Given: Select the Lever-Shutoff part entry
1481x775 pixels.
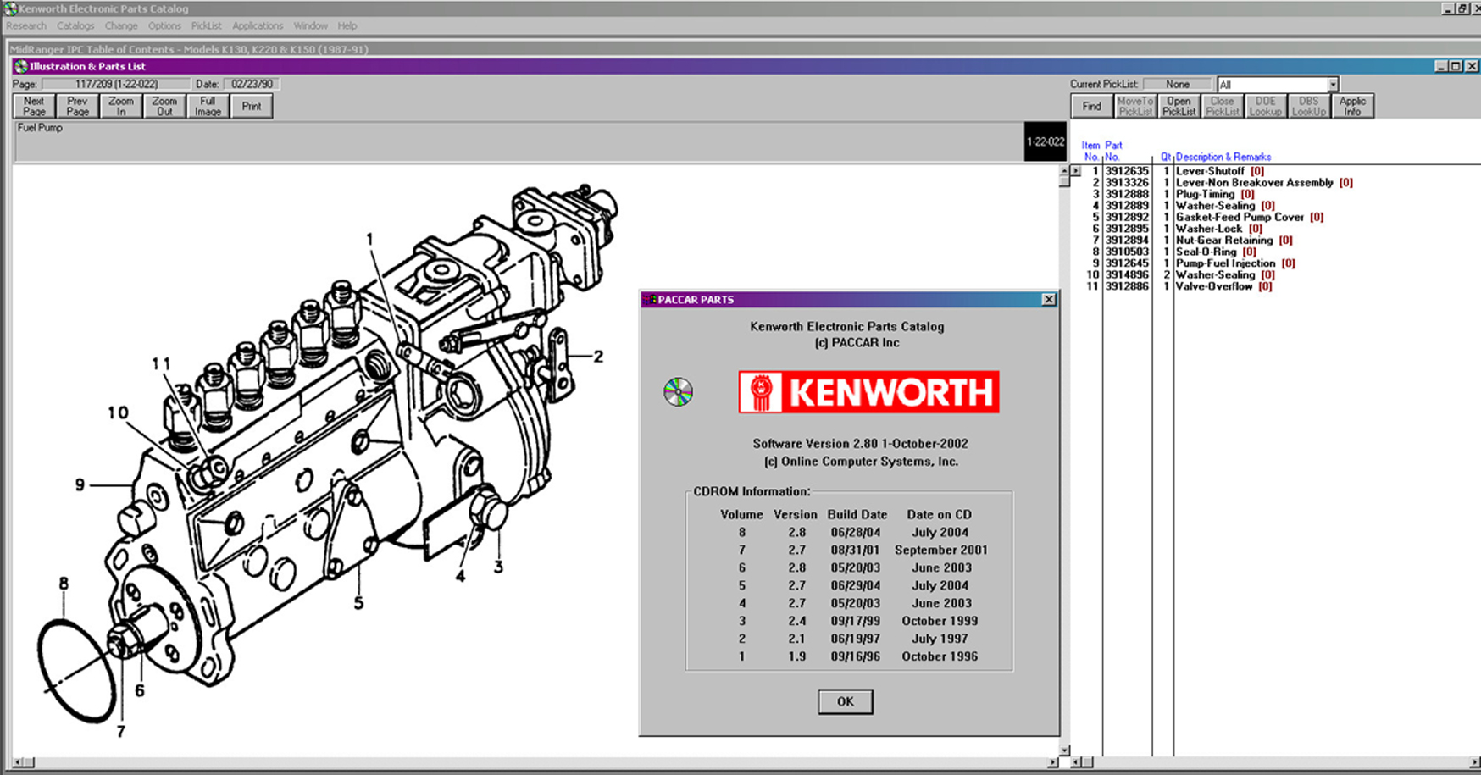Looking at the screenshot, I should pos(1209,171).
